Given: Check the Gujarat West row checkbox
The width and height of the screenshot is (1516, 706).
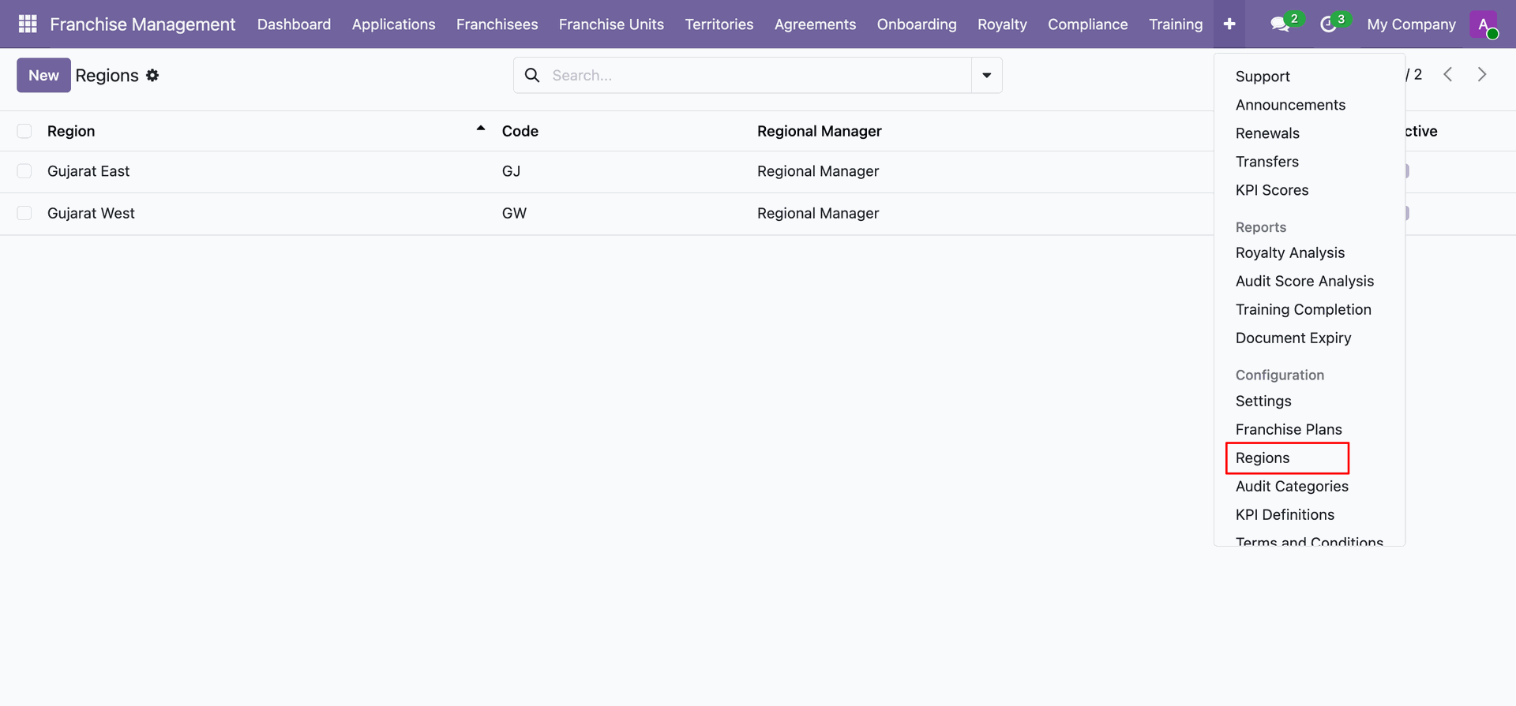Looking at the screenshot, I should pyautogui.click(x=24, y=213).
